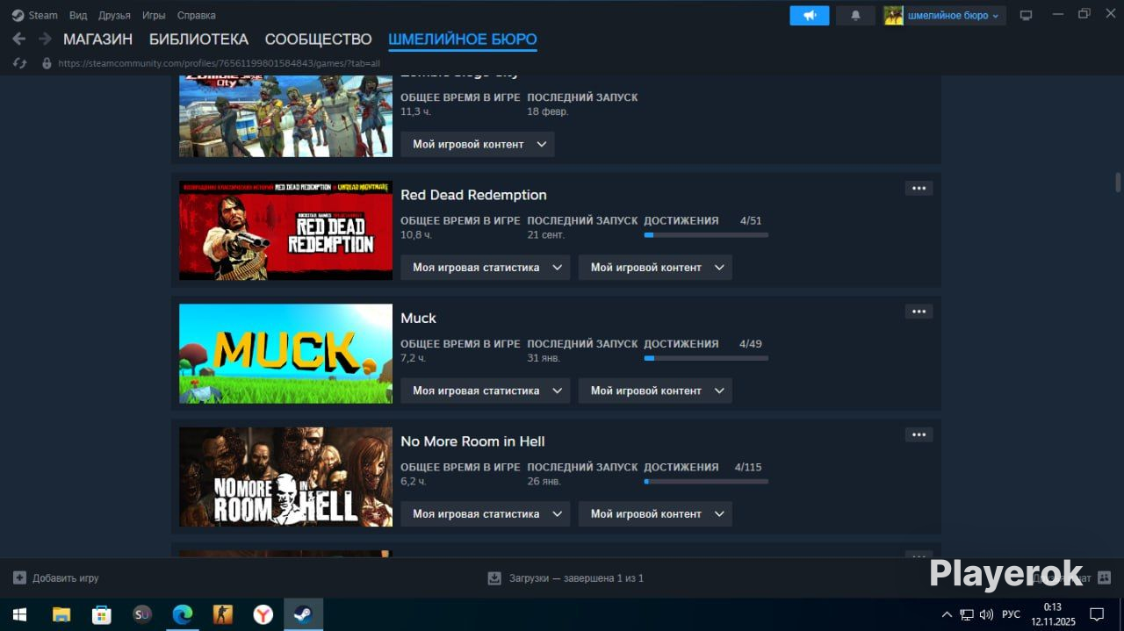This screenshot has width=1124, height=631.
Task: Switch to the БИБЛИОТЕКА tab
Action: pos(198,39)
